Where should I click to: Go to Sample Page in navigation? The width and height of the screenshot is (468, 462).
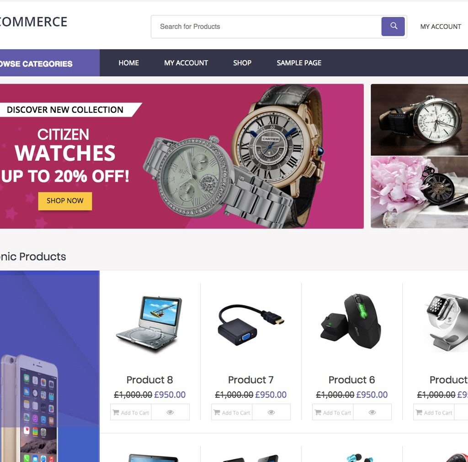[299, 63]
